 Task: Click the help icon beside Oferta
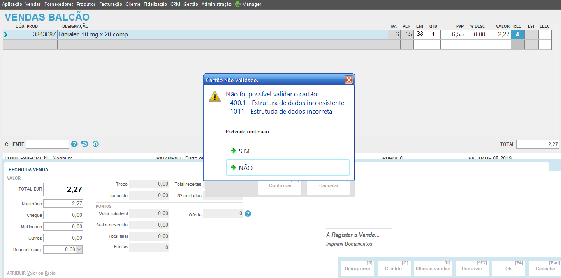[248, 214]
